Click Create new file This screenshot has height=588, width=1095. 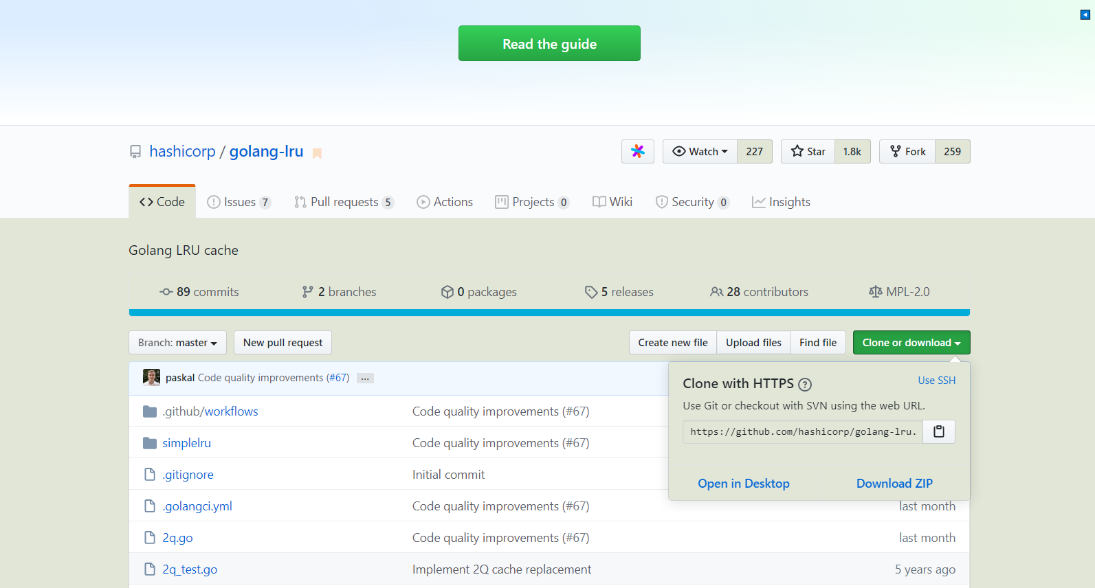(x=673, y=343)
